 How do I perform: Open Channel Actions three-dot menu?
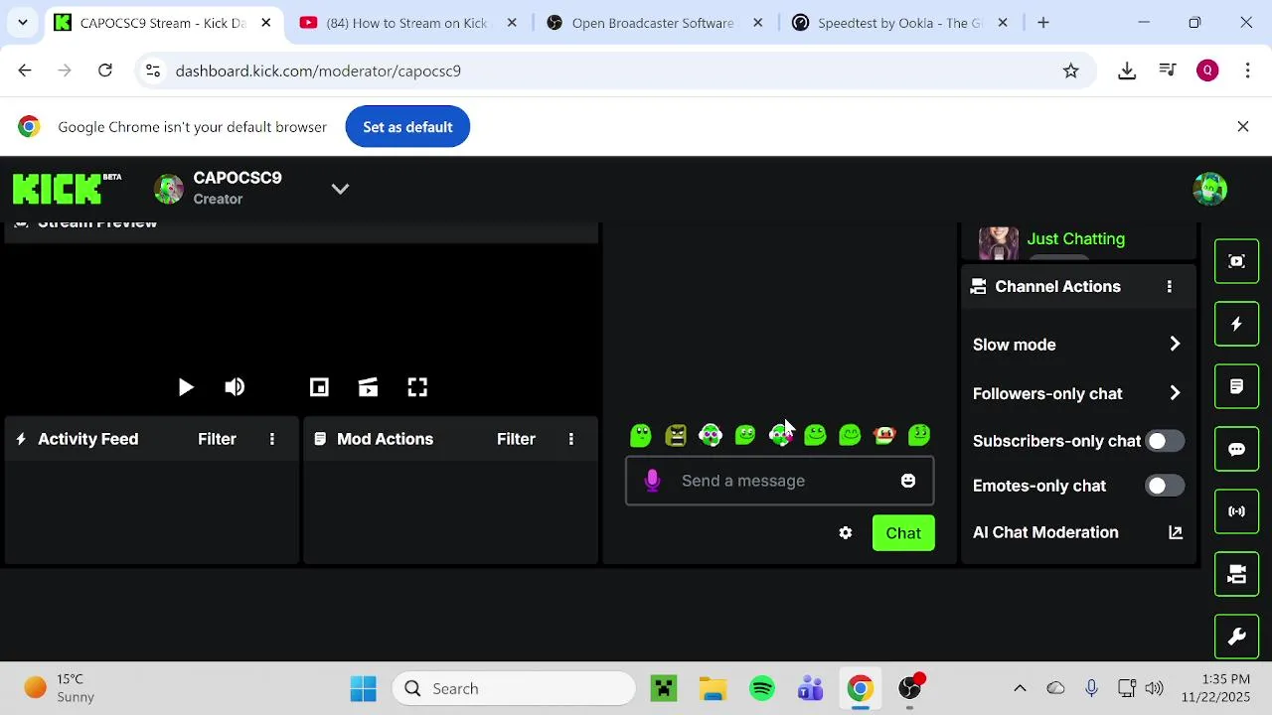tap(1170, 287)
